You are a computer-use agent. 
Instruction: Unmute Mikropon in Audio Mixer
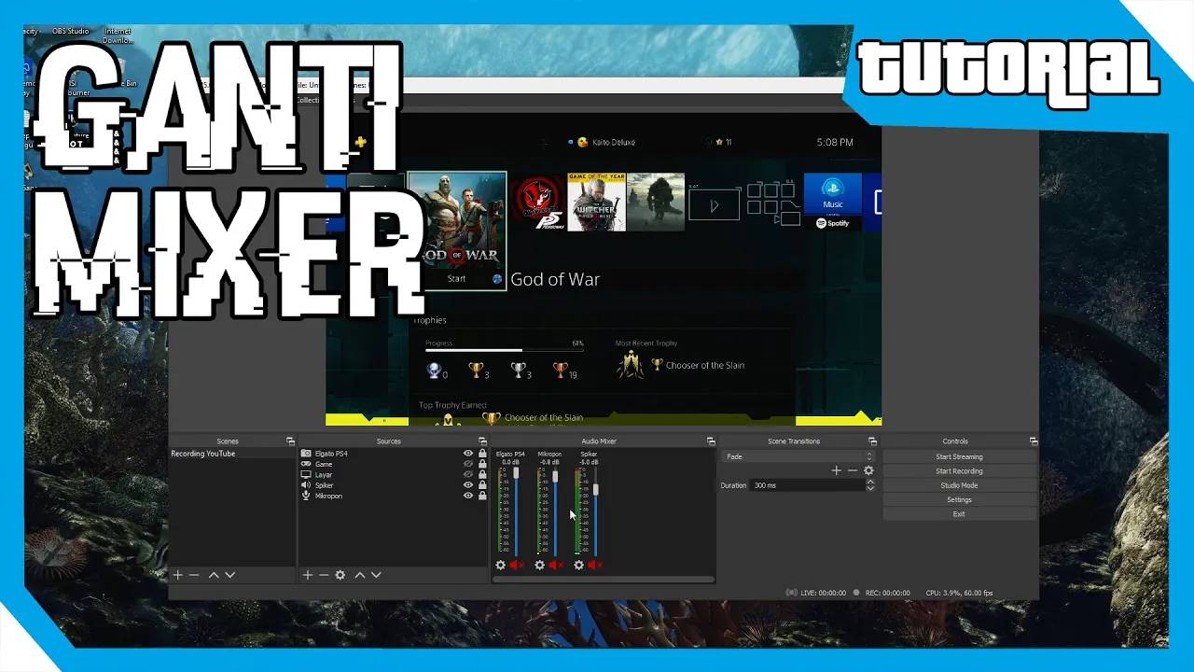click(x=556, y=565)
